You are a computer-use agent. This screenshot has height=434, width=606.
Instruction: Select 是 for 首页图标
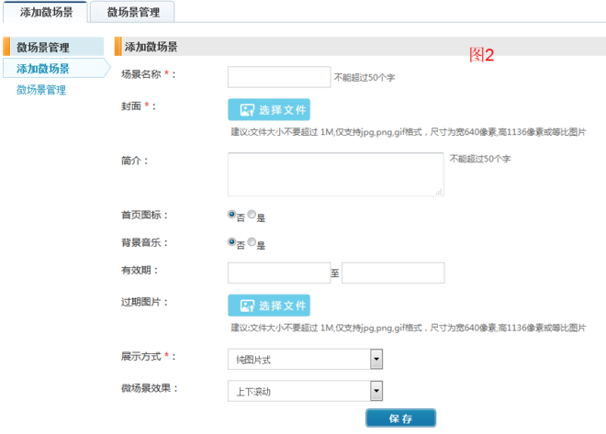(x=252, y=215)
